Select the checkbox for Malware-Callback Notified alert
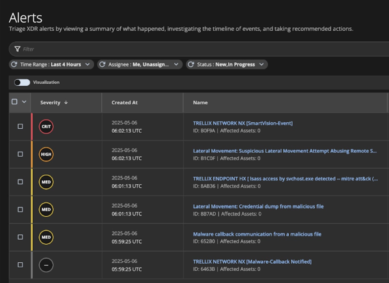 click(x=20, y=265)
